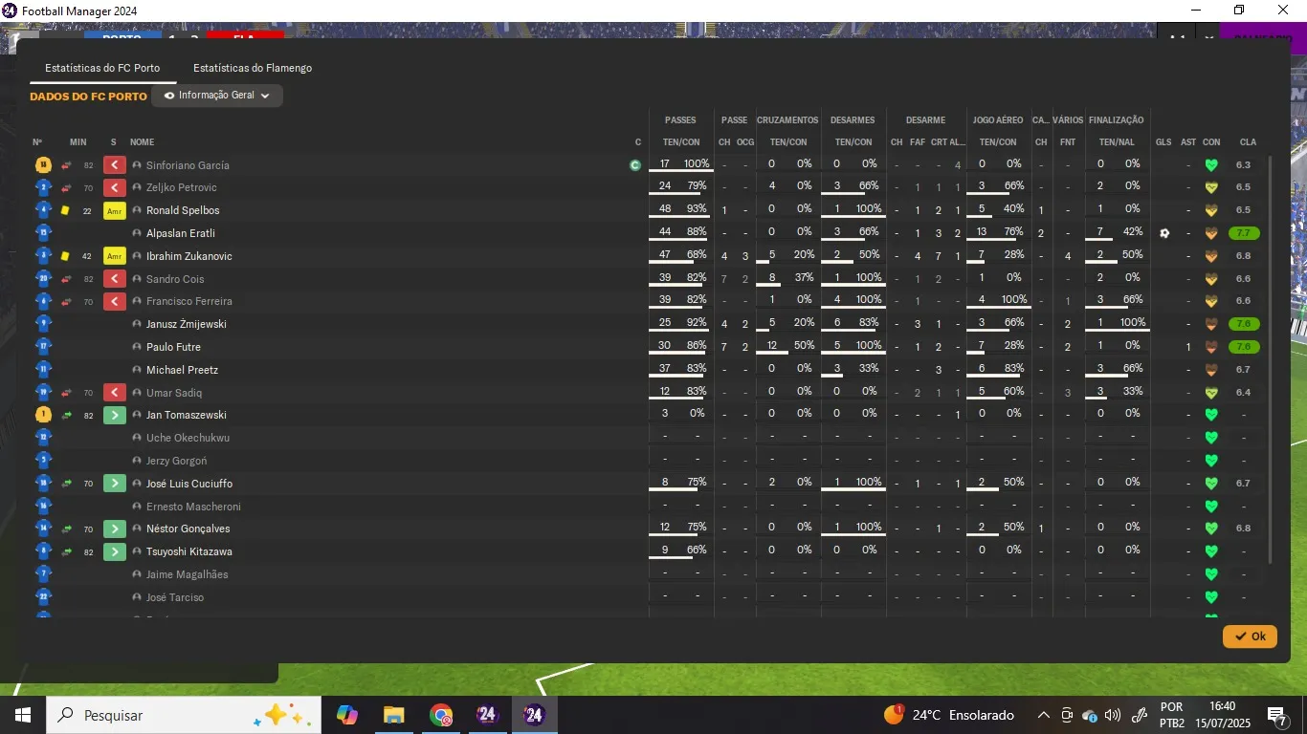
Task: Open Paulo Futre's player name link
Action: point(173,347)
